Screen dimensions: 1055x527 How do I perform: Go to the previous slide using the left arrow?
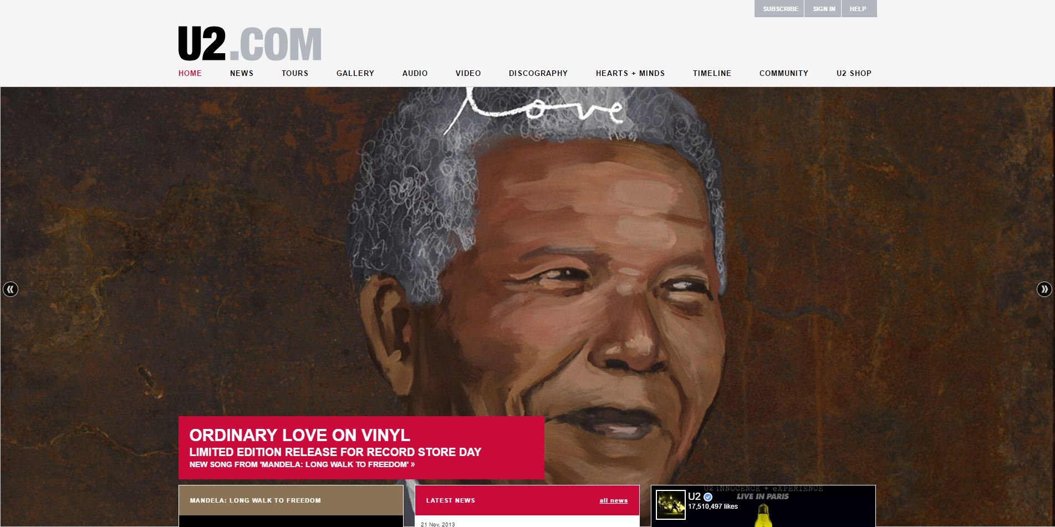(x=11, y=289)
